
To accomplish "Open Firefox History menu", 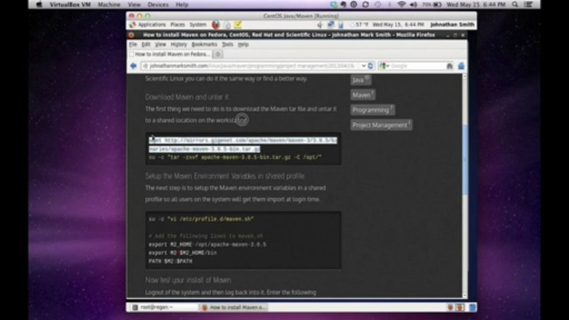I will 179,44.
